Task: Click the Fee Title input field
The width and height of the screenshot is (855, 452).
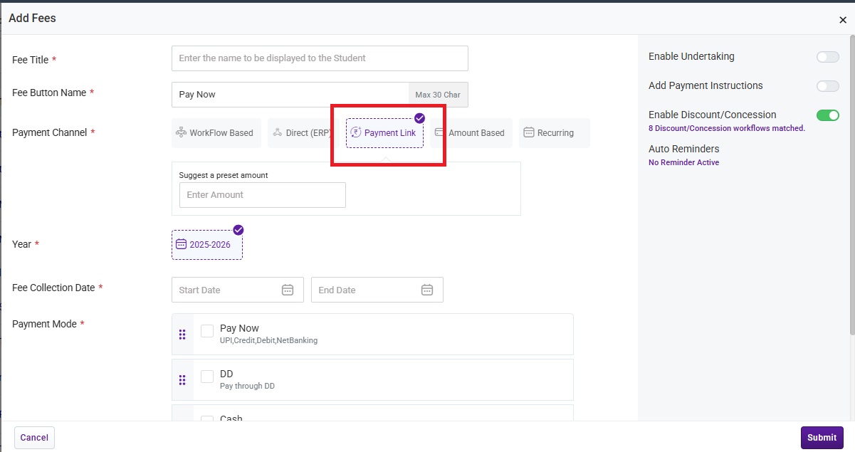Action: pyautogui.click(x=320, y=58)
